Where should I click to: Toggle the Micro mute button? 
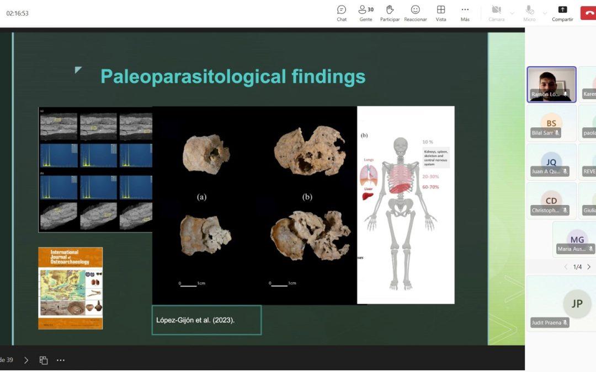529,13
